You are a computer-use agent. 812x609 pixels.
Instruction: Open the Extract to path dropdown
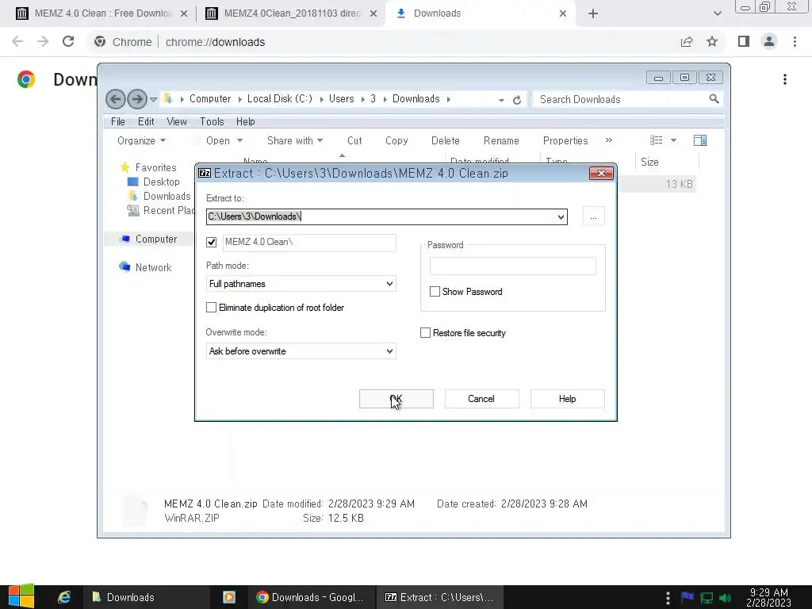561,216
